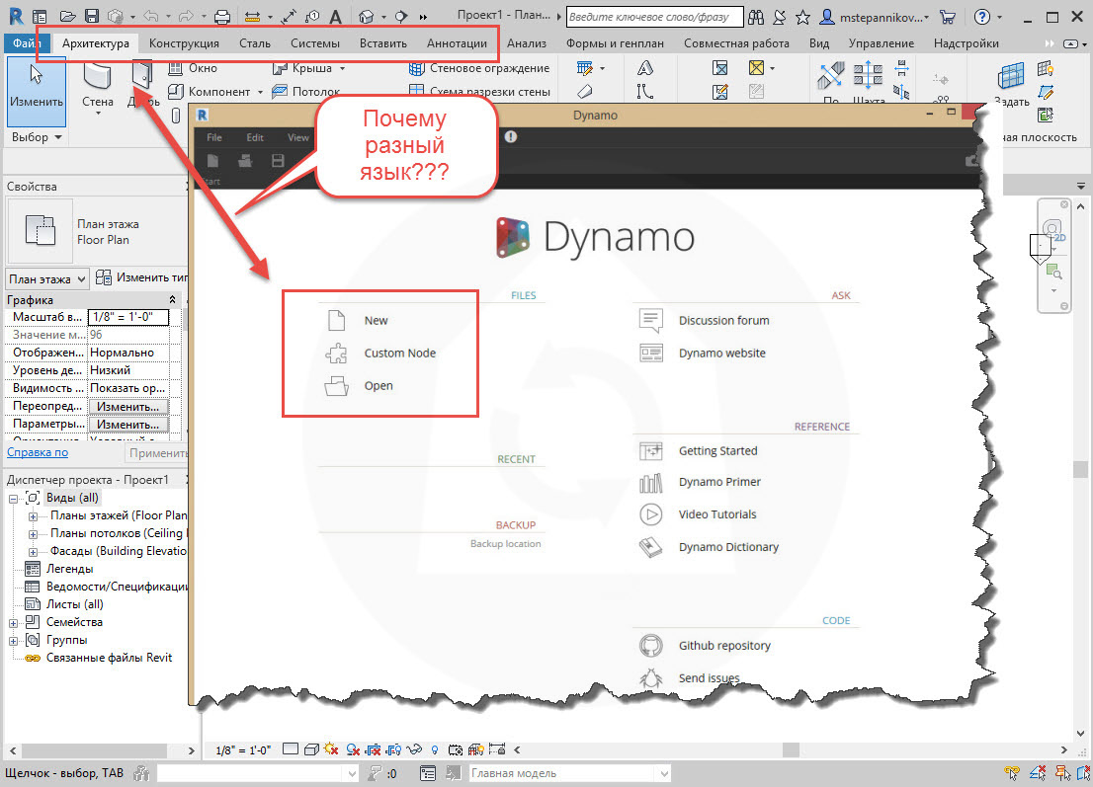The width and height of the screenshot is (1093, 787).
Task: Click Temporary Hide/Isolate glasses icon
Action: [414, 749]
